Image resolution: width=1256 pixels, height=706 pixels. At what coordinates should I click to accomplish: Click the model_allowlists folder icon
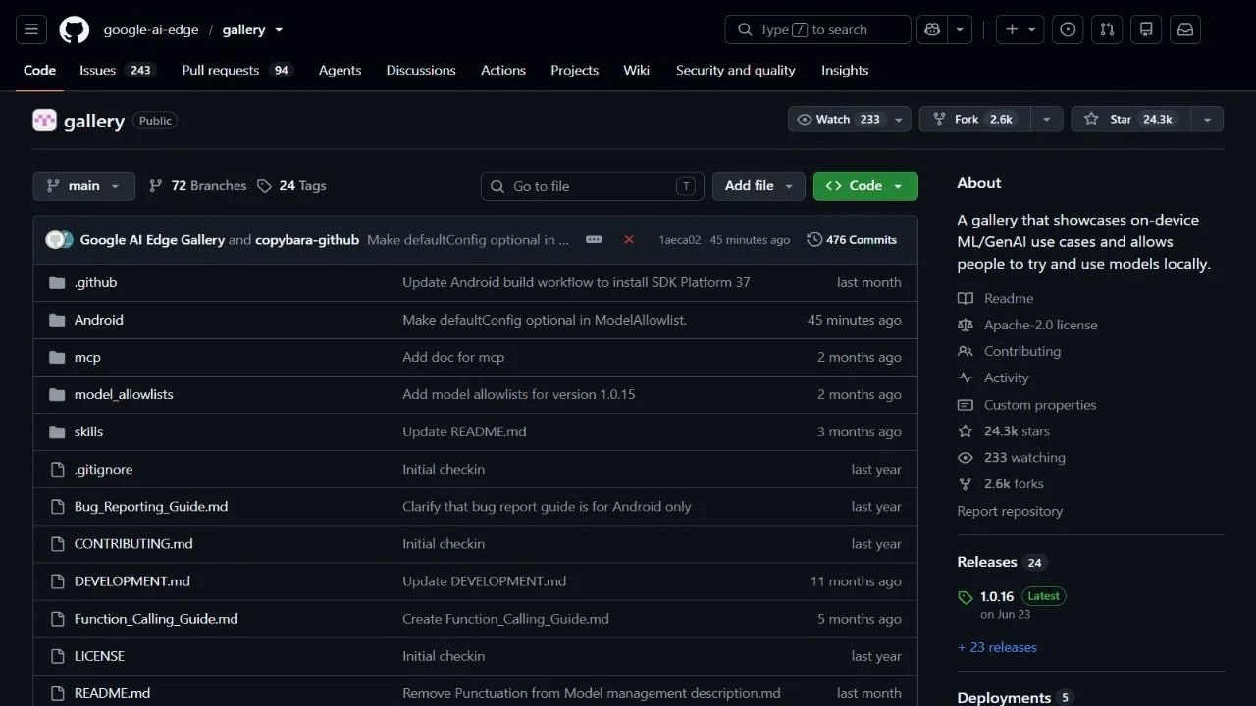pyautogui.click(x=56, y=394)
